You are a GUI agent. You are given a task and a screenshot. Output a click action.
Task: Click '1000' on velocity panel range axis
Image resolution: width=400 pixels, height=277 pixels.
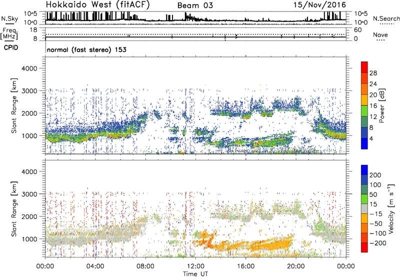(29, 239)
